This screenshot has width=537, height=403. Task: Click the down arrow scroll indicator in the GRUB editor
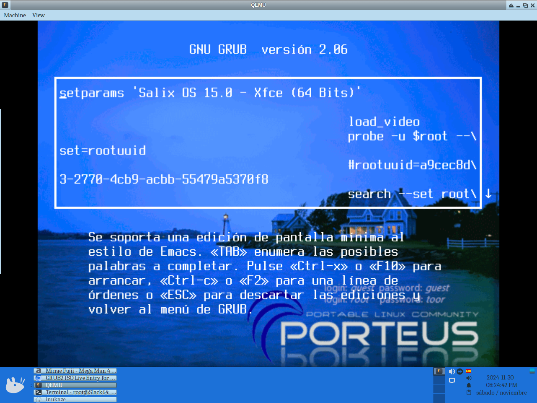pos(488,194)
